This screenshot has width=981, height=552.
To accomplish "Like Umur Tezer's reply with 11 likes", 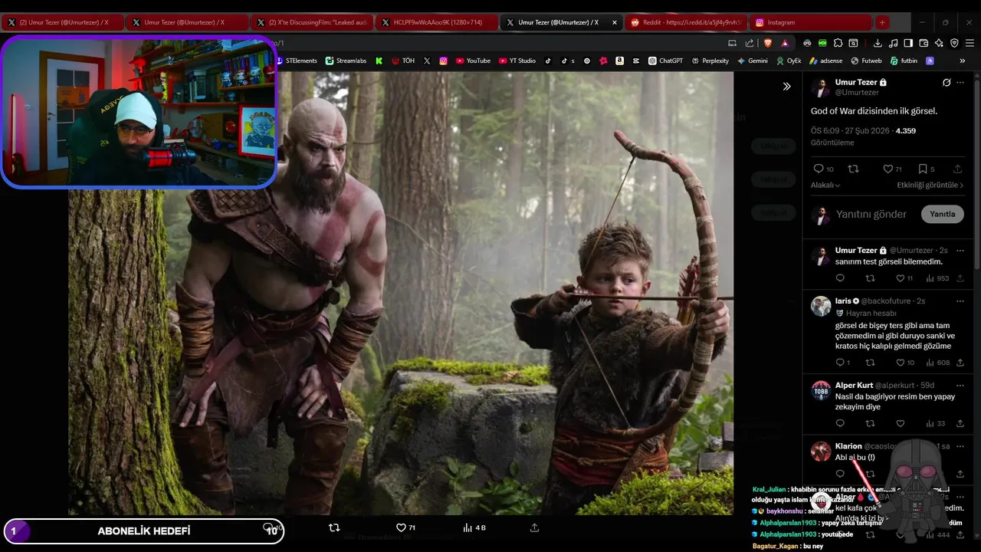I will click(904, 278).
